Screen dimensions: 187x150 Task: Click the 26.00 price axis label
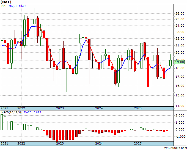pyautogui.click(x=180, y=13)
